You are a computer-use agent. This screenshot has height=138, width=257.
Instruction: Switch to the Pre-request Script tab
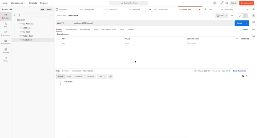click(109, 30)
